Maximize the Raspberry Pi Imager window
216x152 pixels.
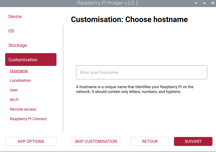[x=204, y=3]
